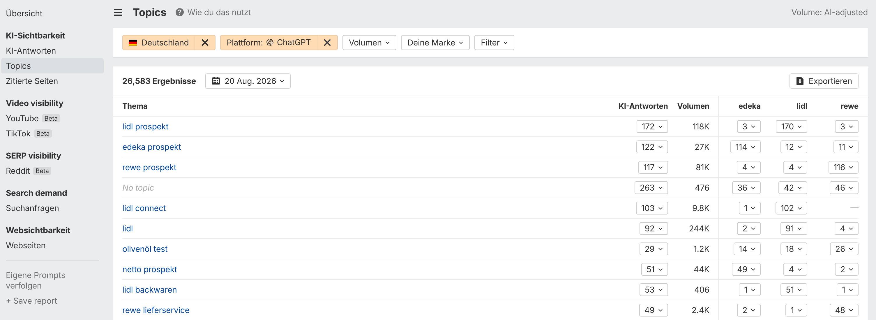Expand lidl count 102 for lidl connect
Viewport: 876px width, 320px height.
click(x=791, y=208)
